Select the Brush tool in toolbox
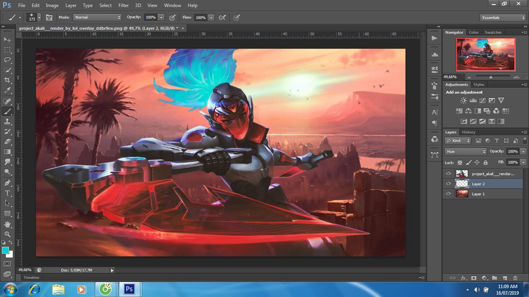 coord(7,111)
